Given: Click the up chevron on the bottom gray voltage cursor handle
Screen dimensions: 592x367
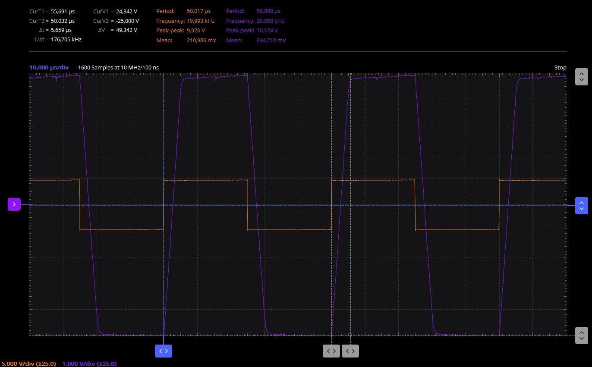Looking at the screenshot, I should [x=582, y=332].
